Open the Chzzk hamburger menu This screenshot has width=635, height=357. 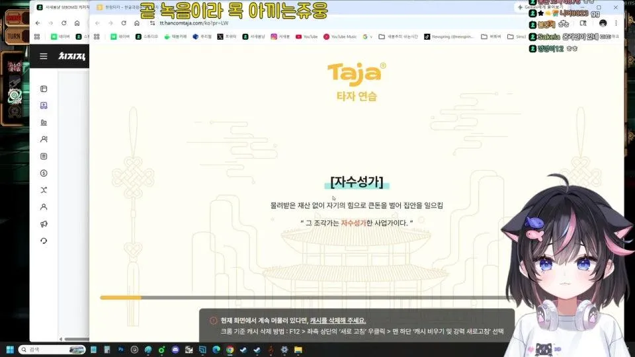click(44, 56)
